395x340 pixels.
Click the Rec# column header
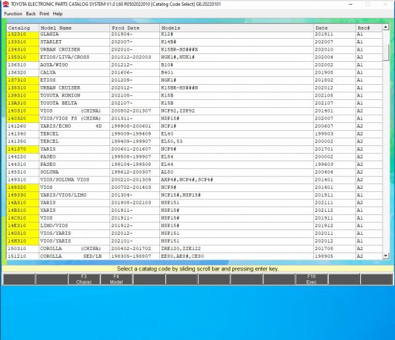[369, 28]
